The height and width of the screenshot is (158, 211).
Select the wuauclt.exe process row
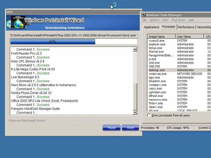(x=179, y=41)
